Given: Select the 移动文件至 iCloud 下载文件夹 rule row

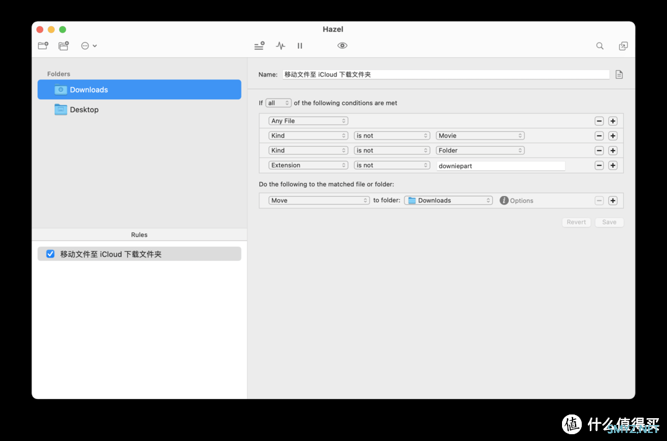Looking at the screenshot, I should click(139, 254).
